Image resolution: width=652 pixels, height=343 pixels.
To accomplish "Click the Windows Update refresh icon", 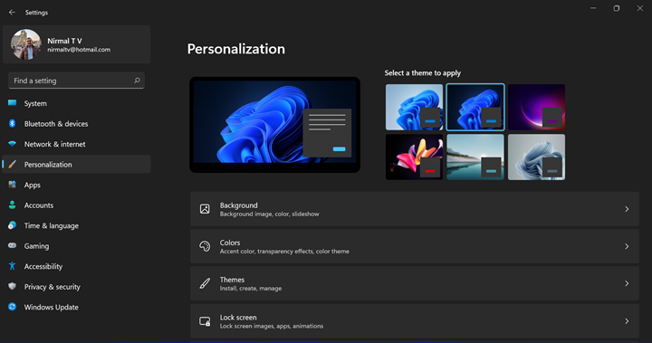I will tap(12, 307).
